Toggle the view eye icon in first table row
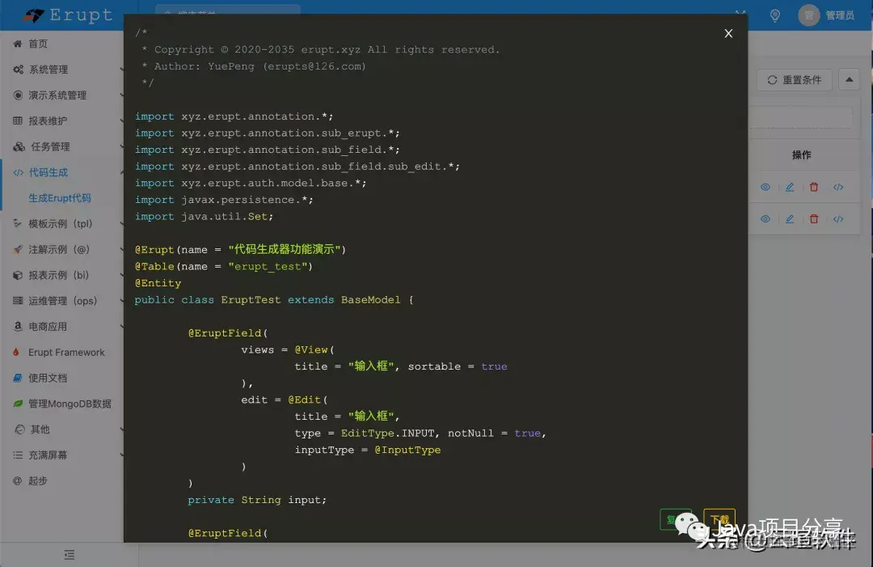The image size is (873, 567). [x=765, y=187]
